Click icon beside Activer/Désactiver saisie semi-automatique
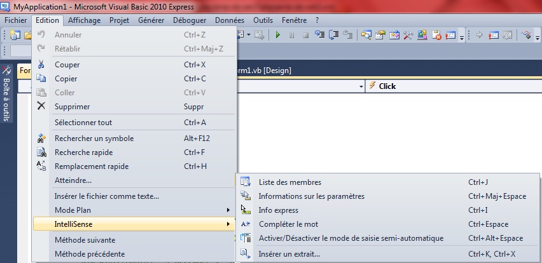 pyautogui.click(x=246, y=238)
